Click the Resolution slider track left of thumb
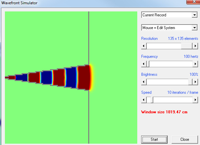Viewport: 200px width, 145px height. (x=164, y=46)
